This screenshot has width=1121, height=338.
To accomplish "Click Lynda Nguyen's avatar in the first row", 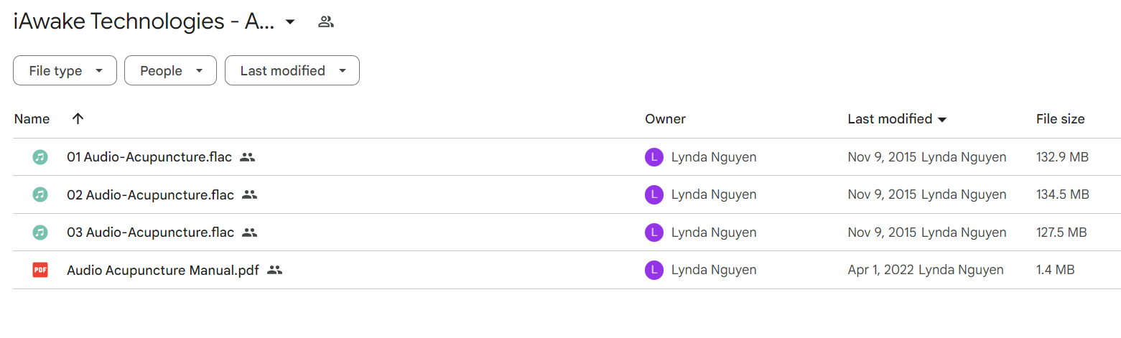I will pyautogui.click(x=653, y=157).
